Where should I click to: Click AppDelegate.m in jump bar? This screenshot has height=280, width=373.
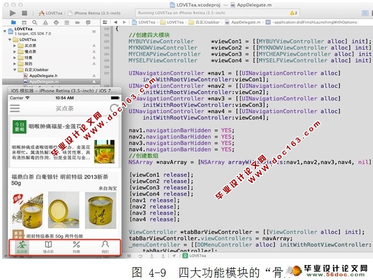[243, 22]
